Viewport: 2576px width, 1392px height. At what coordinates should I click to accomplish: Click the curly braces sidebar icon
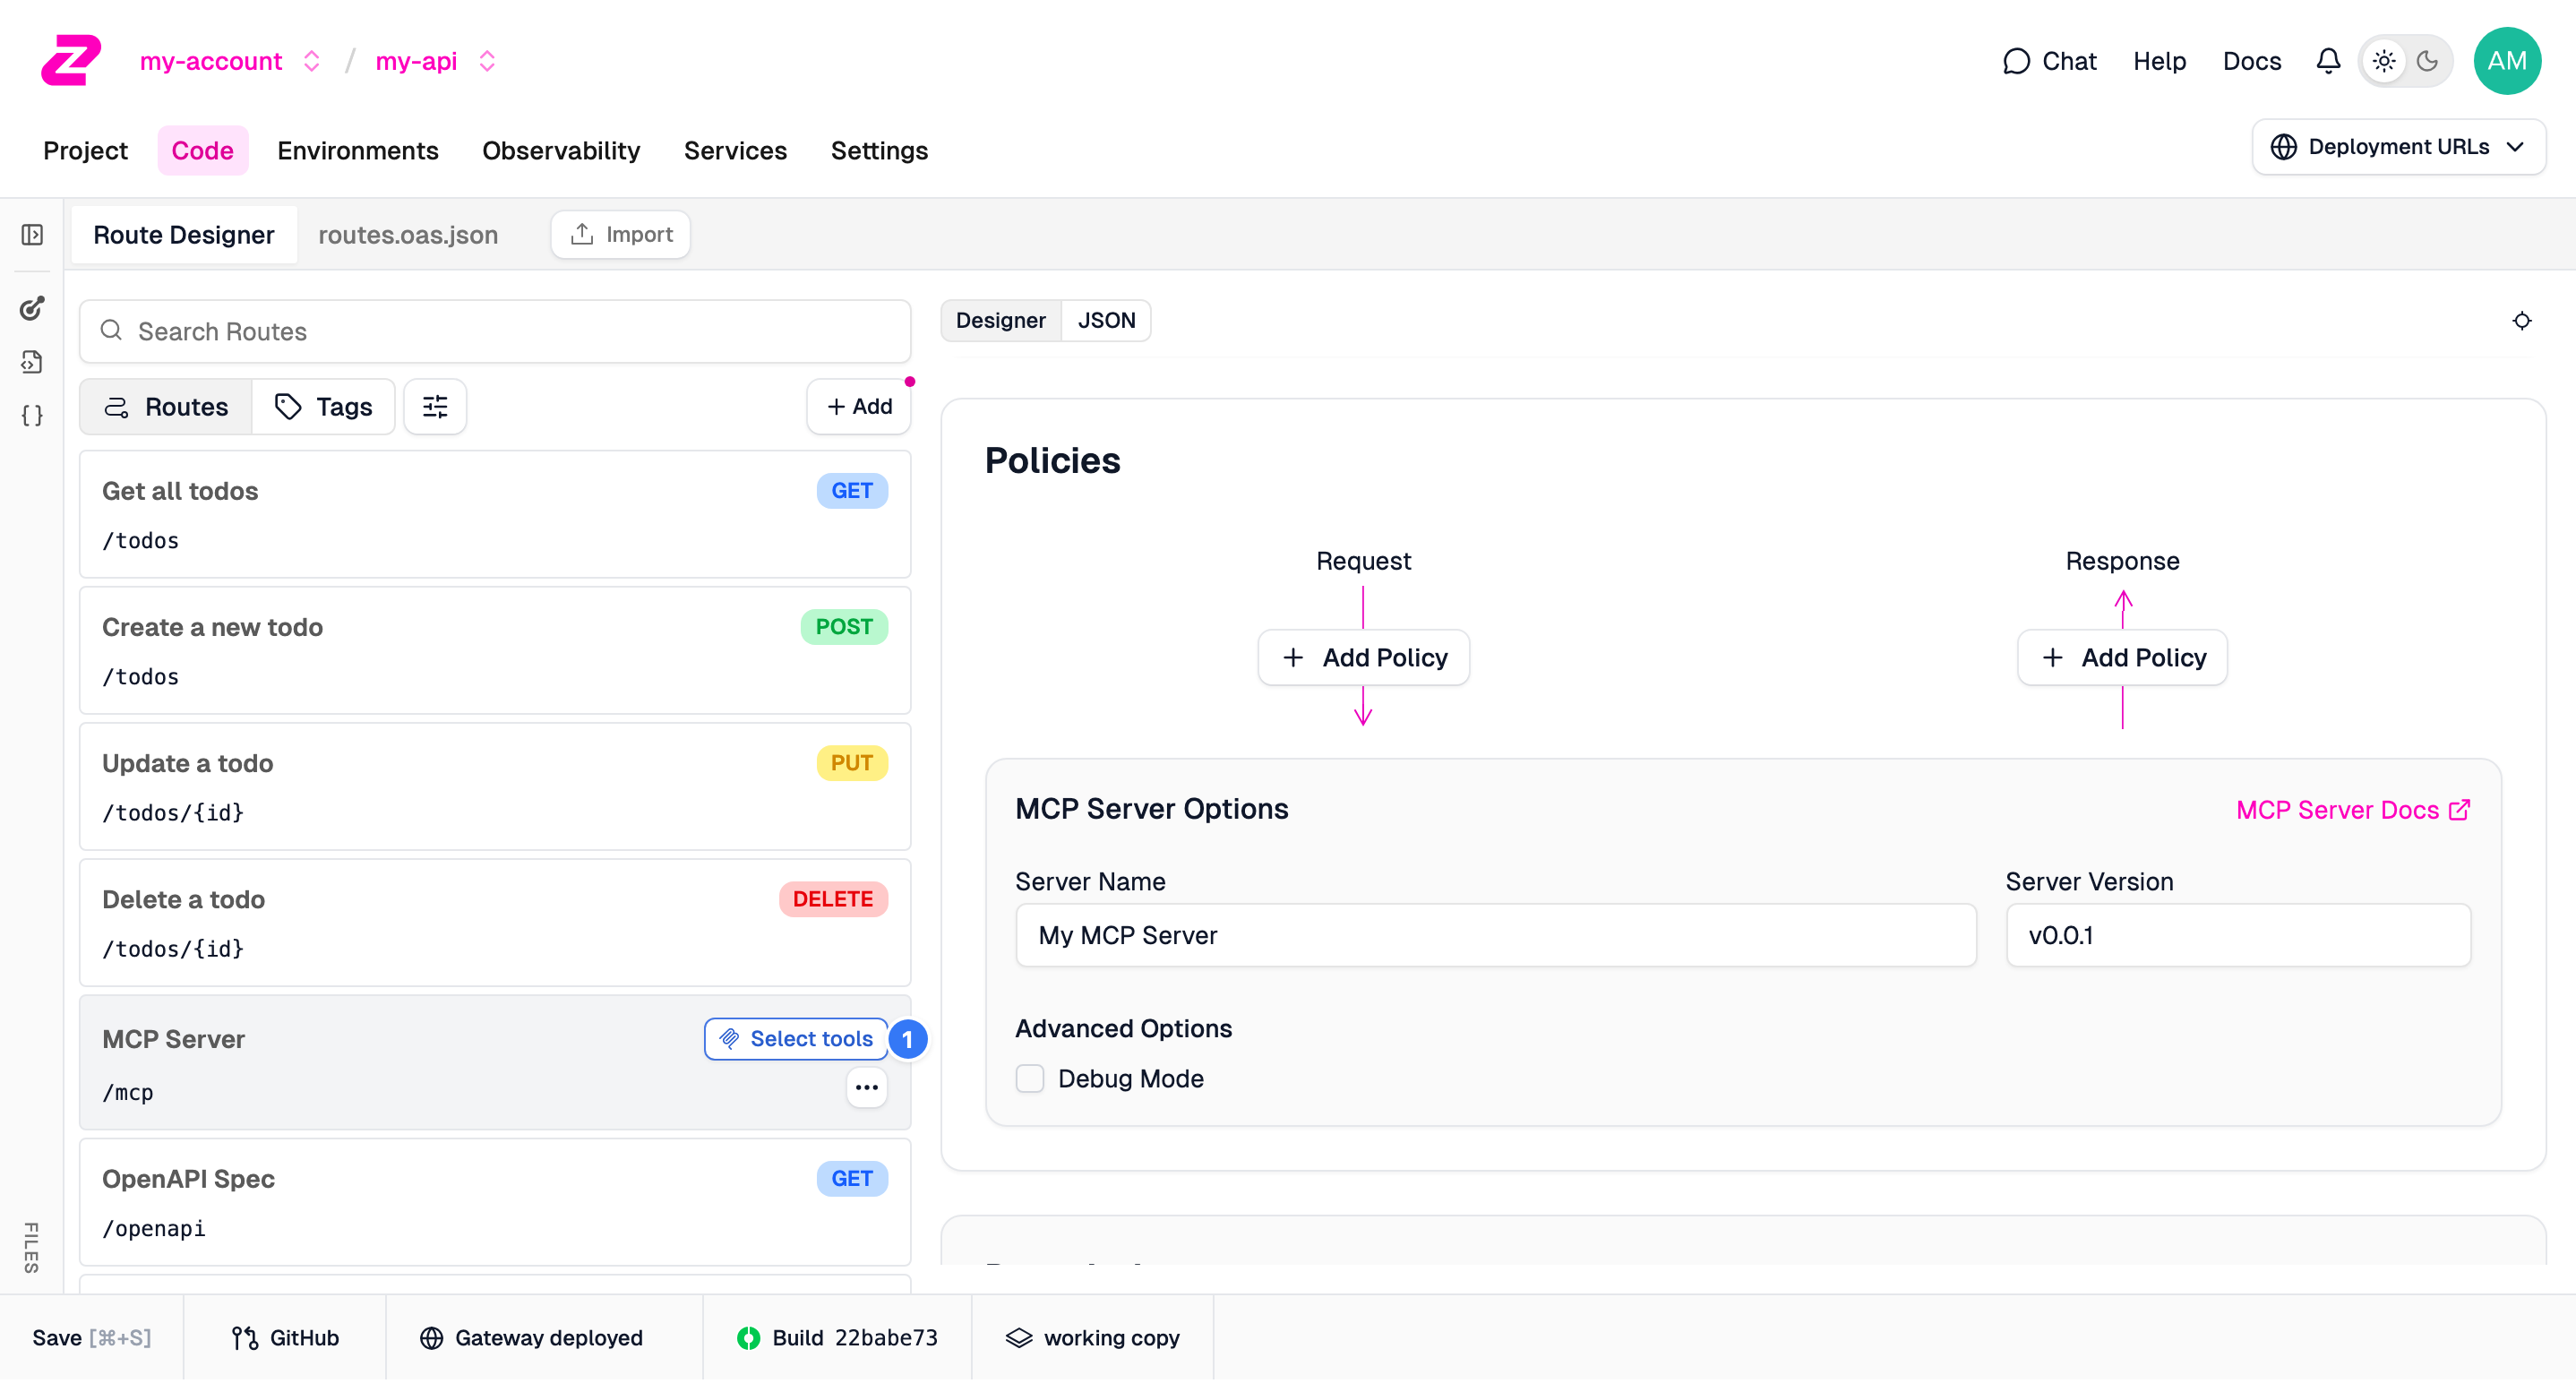point(32,416)
